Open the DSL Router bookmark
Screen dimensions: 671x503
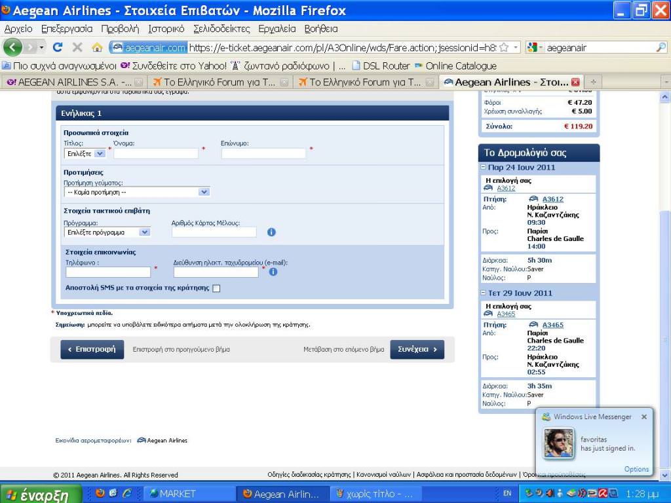[x=381, y=66]
